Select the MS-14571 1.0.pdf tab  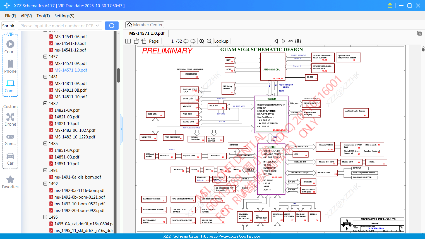pos(147,33)
